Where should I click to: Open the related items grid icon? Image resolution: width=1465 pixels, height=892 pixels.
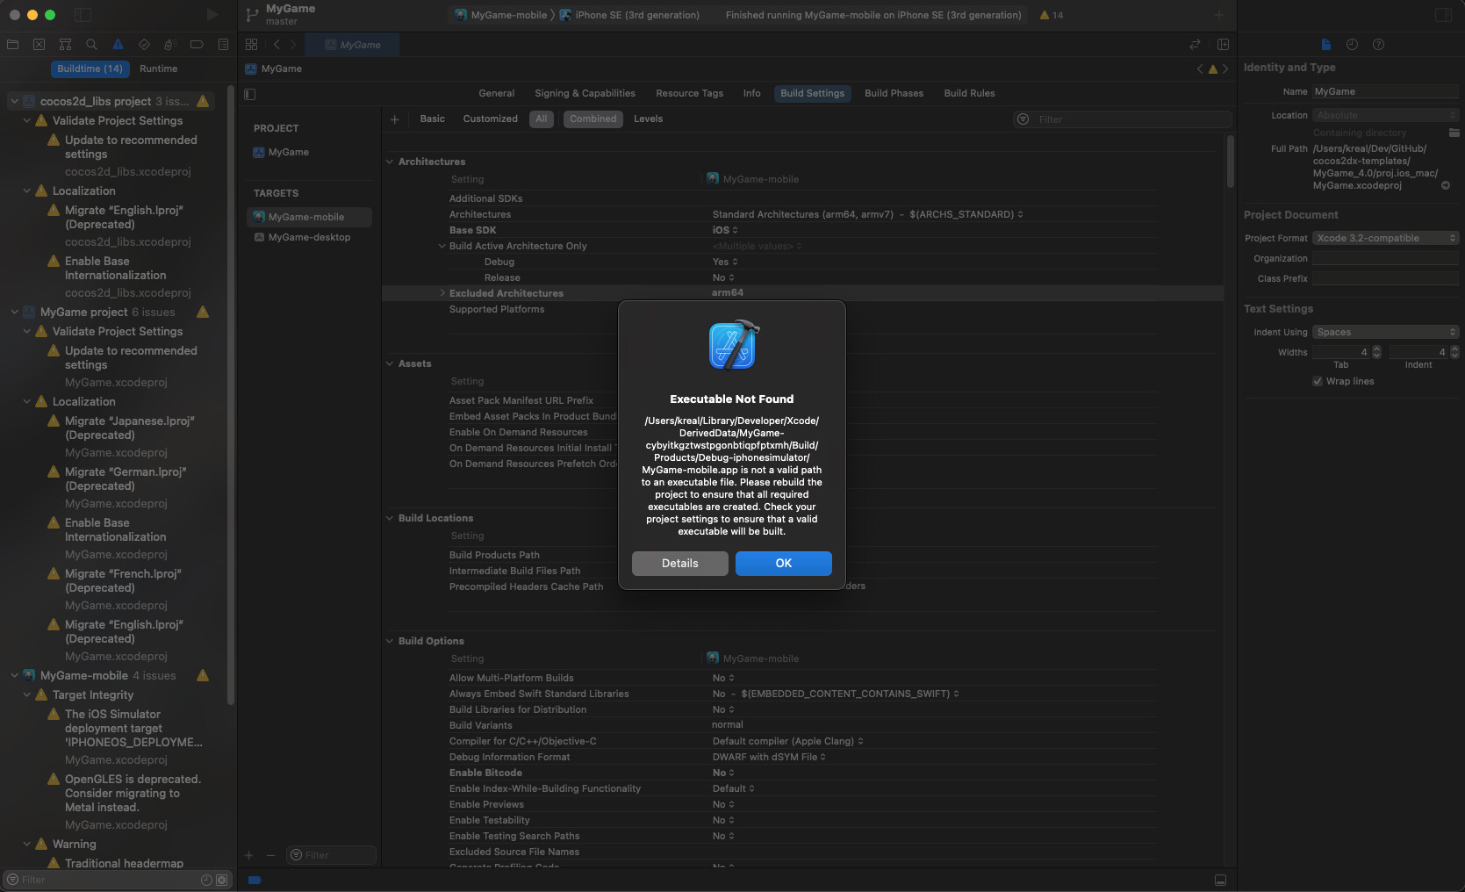[252, 44]
